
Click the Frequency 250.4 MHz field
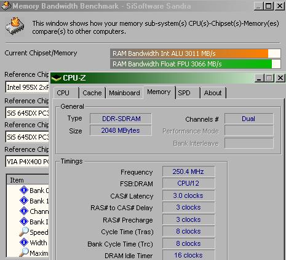pos(188,171)
